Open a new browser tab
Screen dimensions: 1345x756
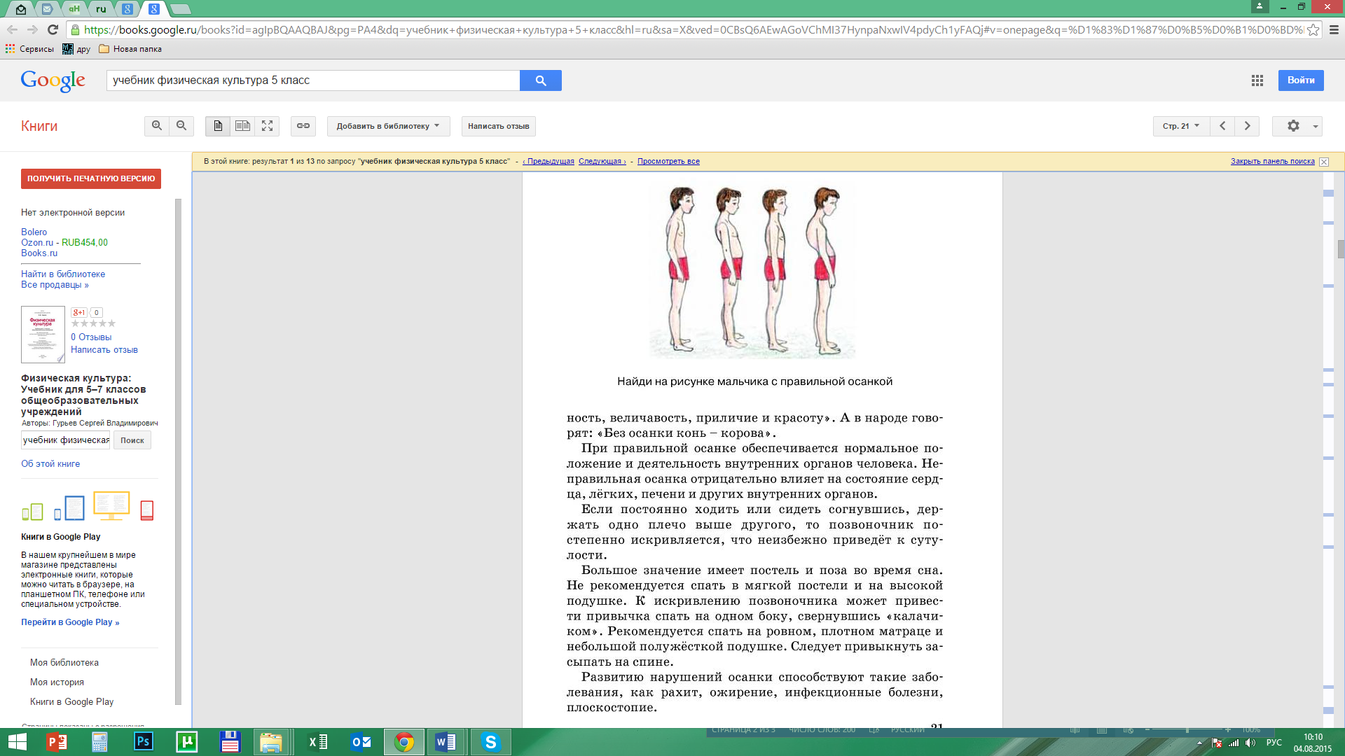click(181, 9)
